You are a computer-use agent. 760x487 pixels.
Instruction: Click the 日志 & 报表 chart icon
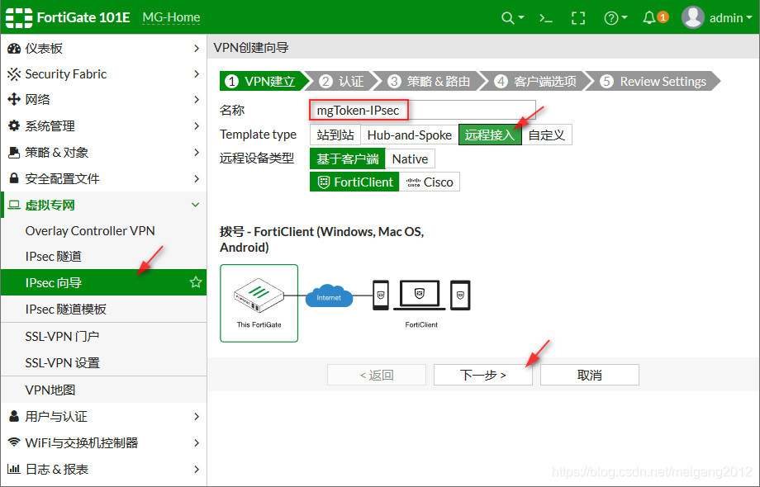pos(14,469)
